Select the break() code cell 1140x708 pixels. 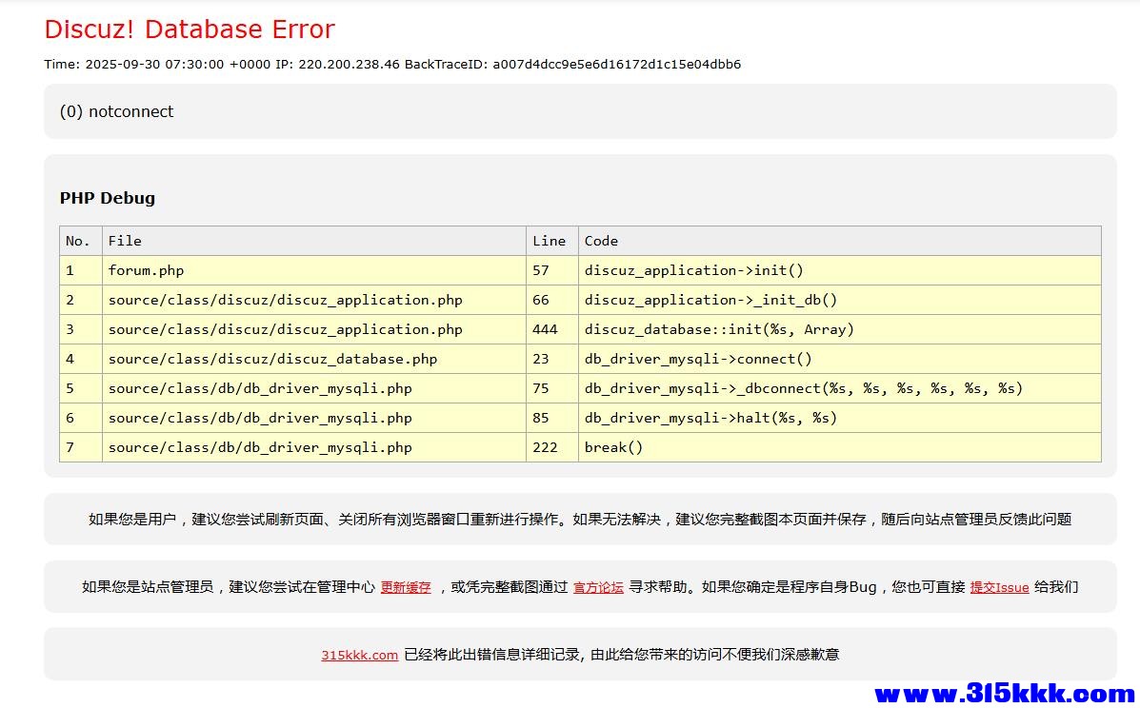613,447
